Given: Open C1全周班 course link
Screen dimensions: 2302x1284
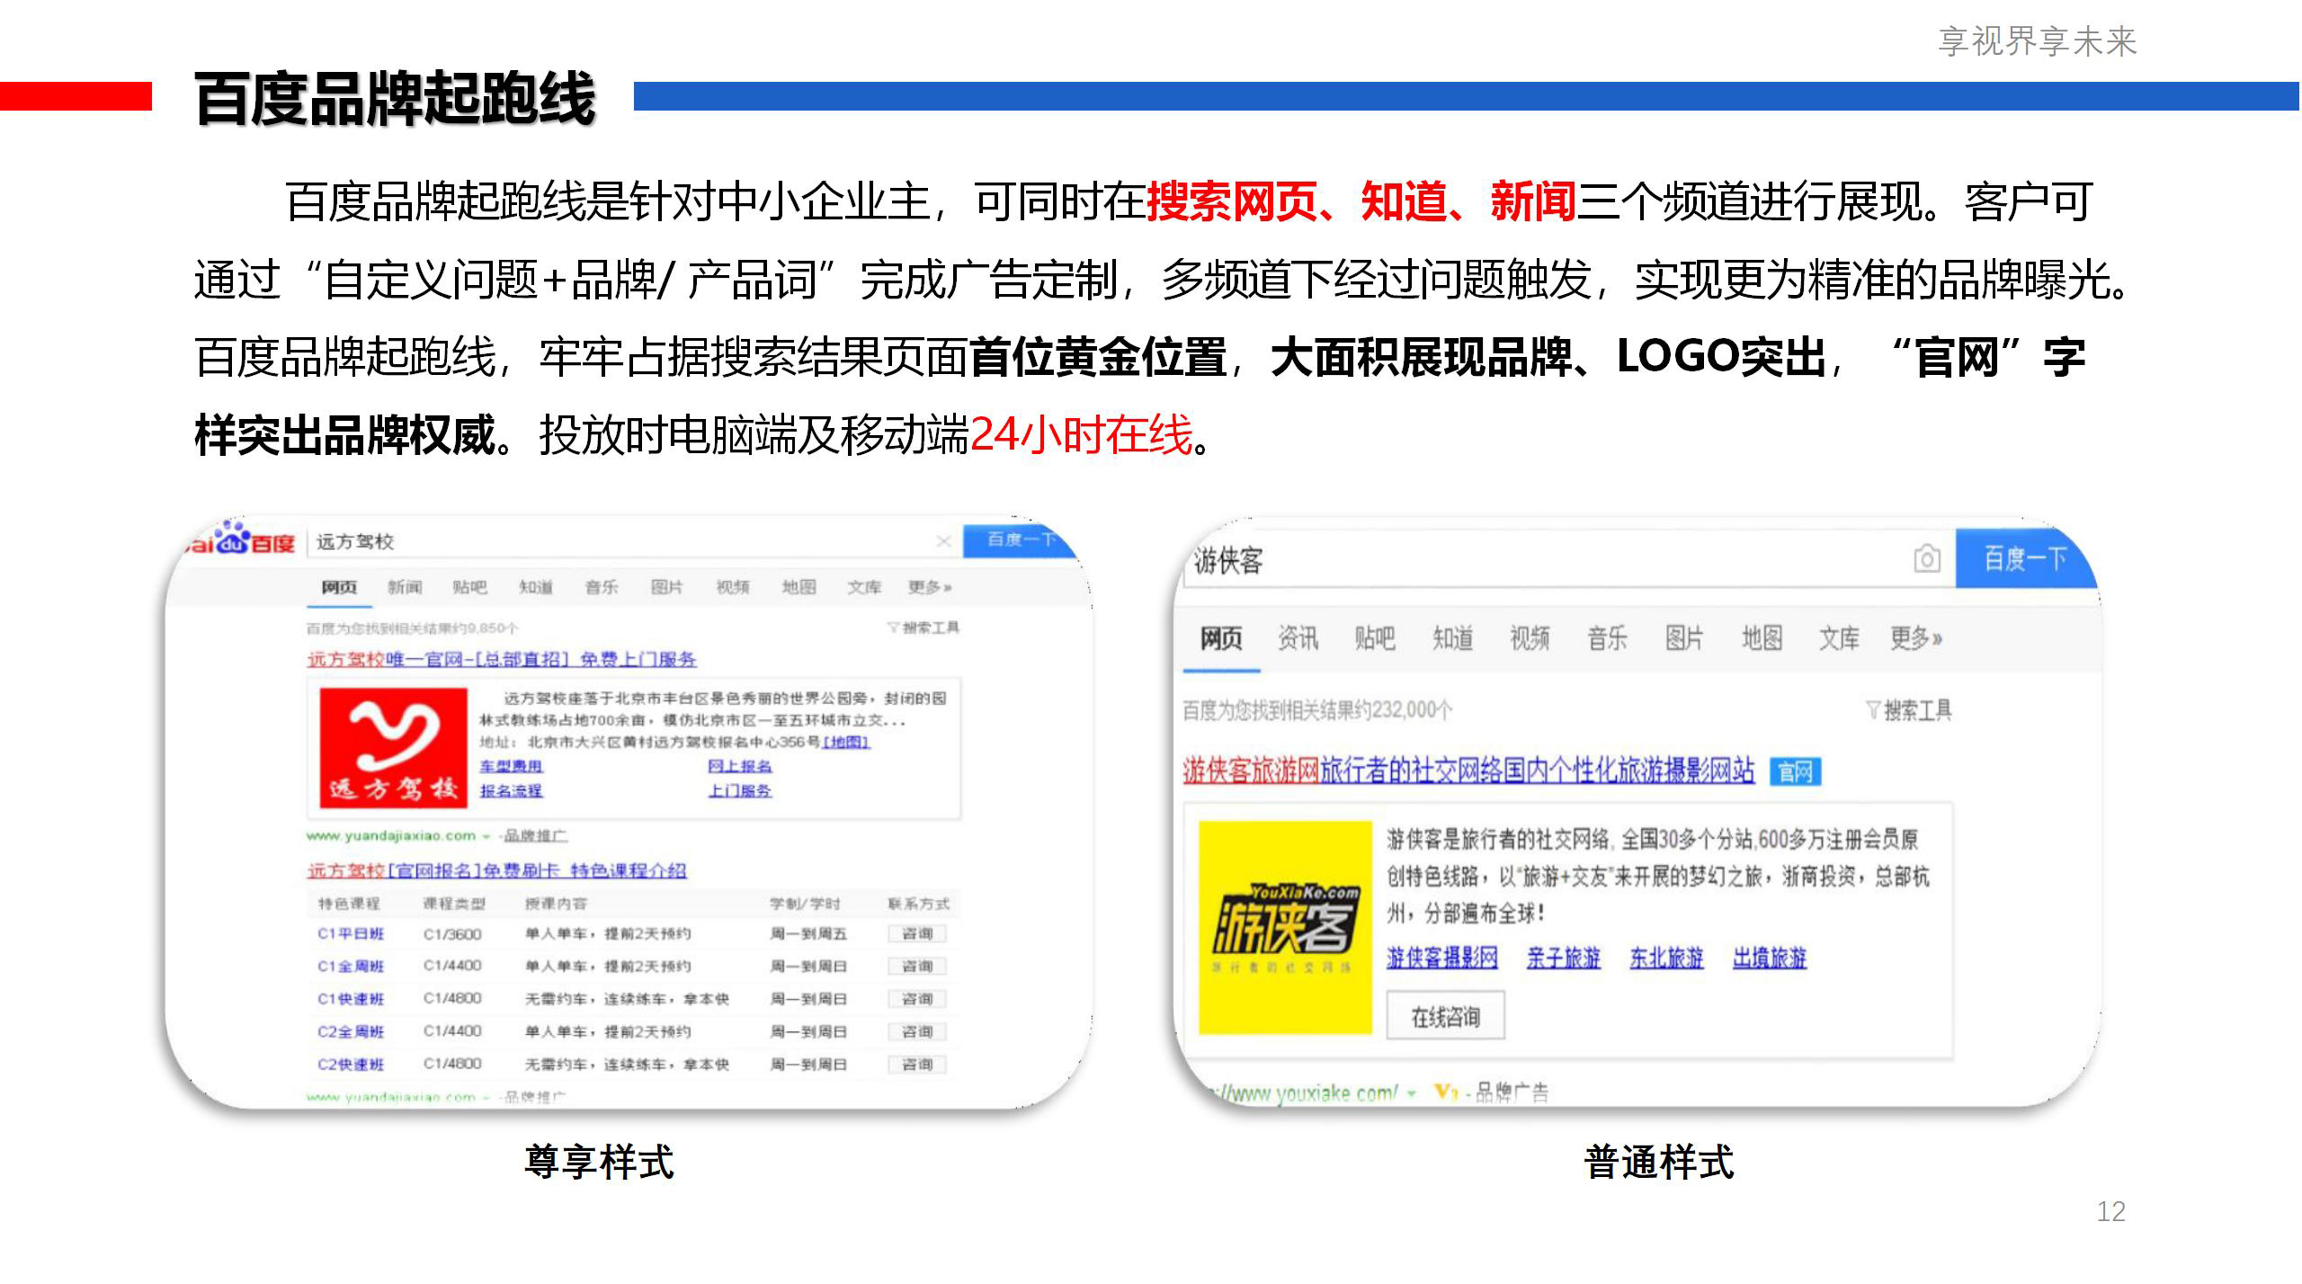Looking at the screenshot, I should click(x=351, y=967).
